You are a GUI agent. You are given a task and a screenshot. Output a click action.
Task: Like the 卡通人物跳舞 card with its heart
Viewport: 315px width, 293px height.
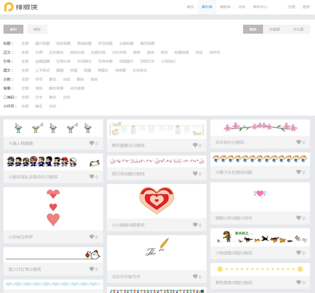(x=91, y=143)
